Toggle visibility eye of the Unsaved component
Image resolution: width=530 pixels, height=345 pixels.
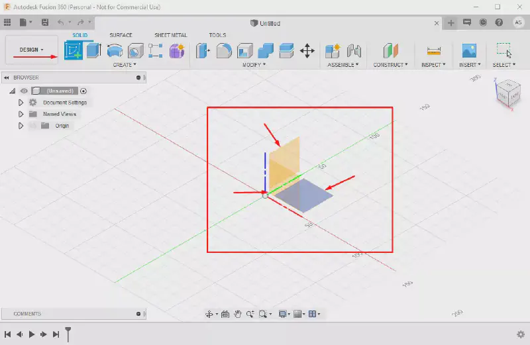pyautogui.click(x=25, y=91)
